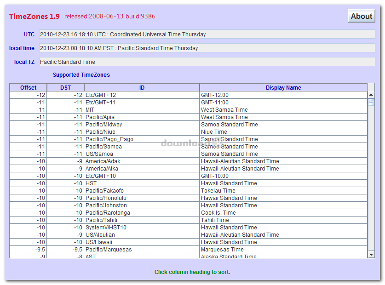This screenshot has height=285, width=385.
Task: Select the Pacific/Samoa ID cell
Action: pyautogui.click(x=142, y=147)
